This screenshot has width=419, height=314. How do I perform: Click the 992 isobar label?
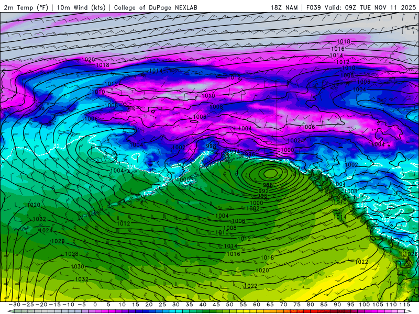pyautogui.click(x=263, y=191)
